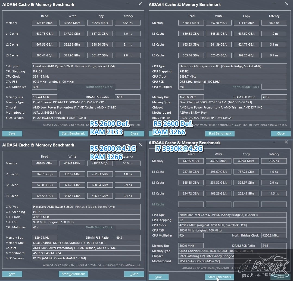Select the Memory Bus field showing 1629.9 MHz
Viewport: 293px width, 281px height.
click(45, 238)
